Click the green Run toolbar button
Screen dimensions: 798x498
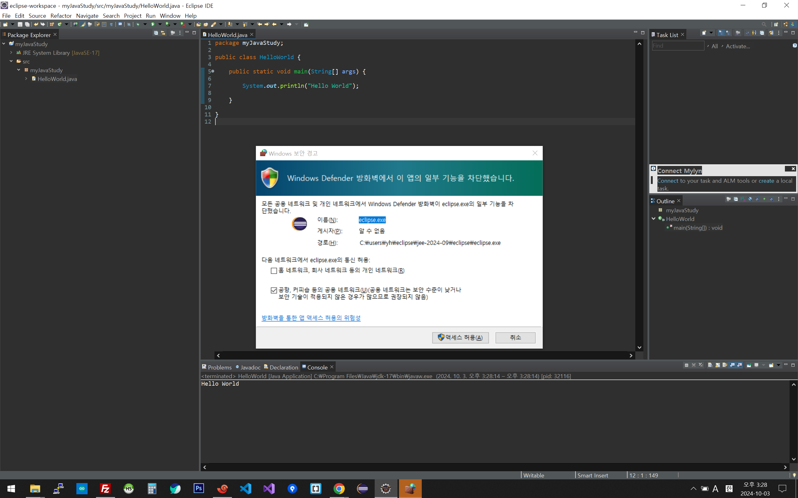(153, 24)
